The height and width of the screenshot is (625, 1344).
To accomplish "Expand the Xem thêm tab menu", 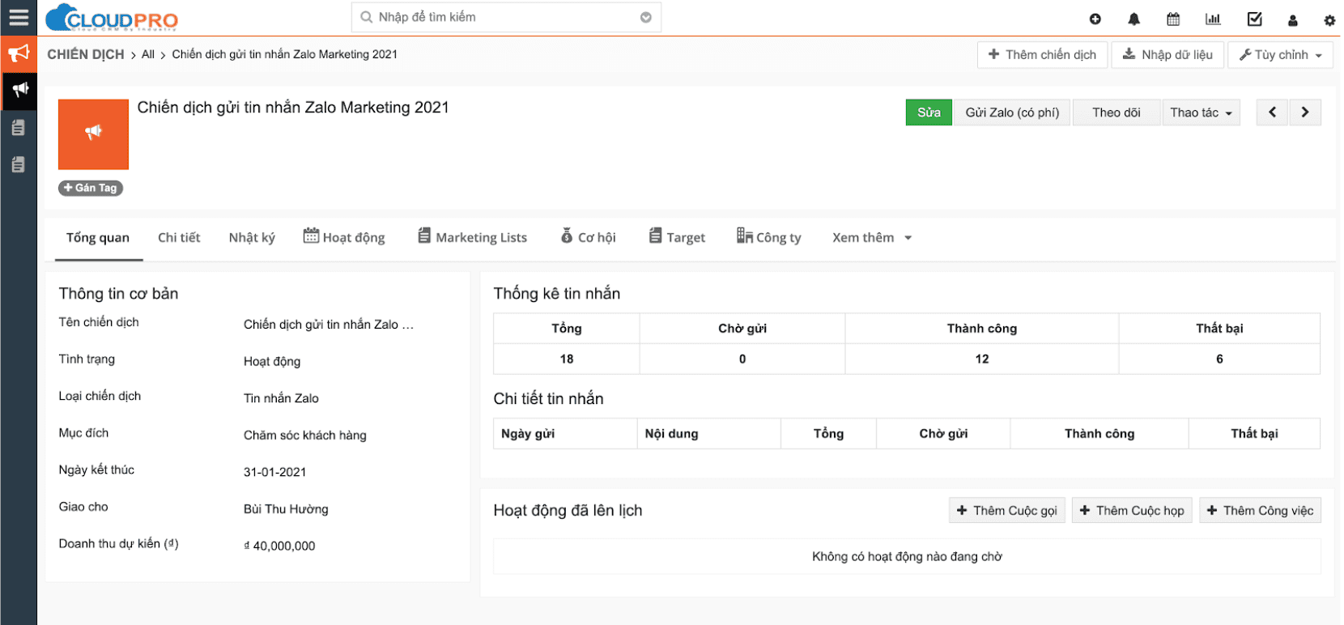I will pos(872,237).
